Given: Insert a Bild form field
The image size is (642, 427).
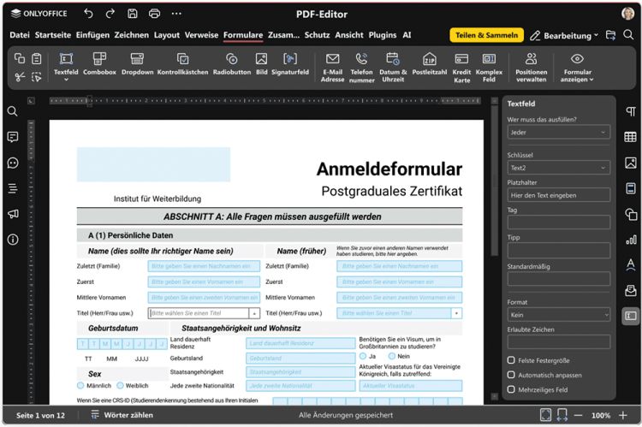Looking at the screenshot, I should [262, 64].
